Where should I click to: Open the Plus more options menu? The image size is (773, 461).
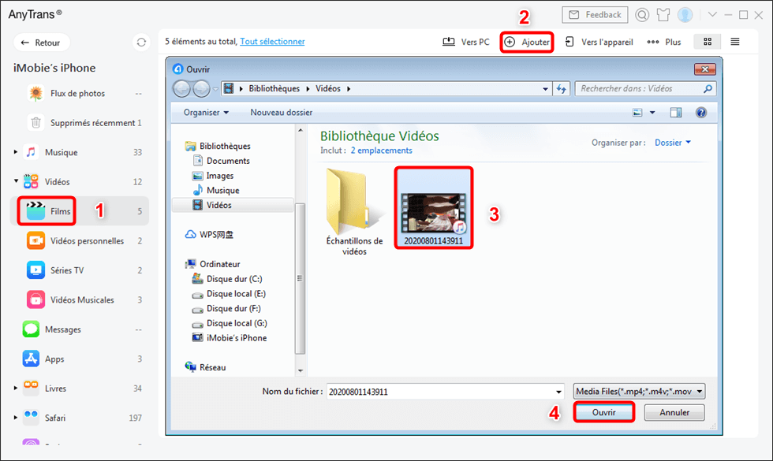coord(663,42)
